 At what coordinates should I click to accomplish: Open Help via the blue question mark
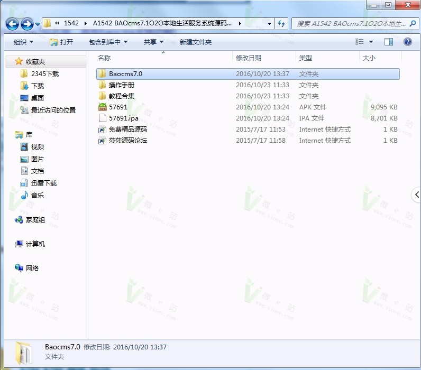coord(408,42)
